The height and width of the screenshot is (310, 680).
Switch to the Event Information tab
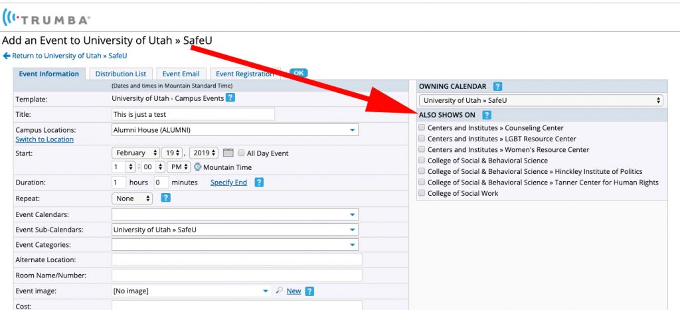click(x=49, y=74)
